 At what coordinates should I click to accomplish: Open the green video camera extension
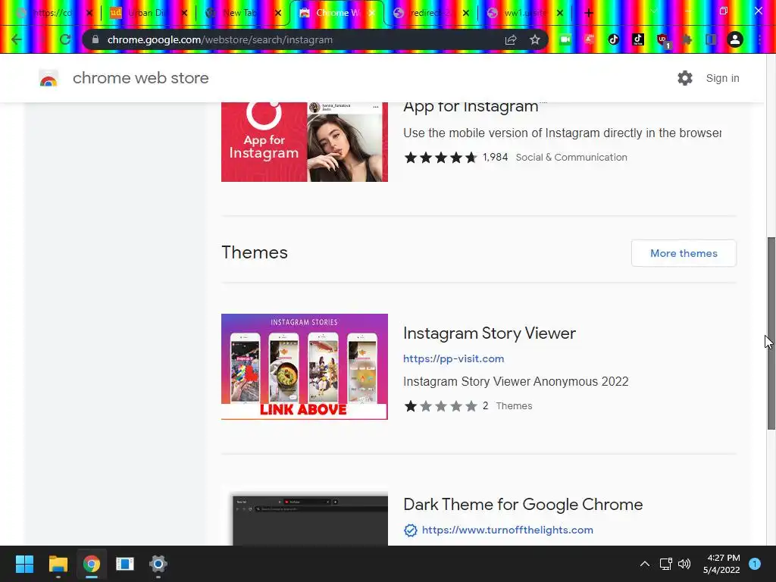[x=565, y=39]
